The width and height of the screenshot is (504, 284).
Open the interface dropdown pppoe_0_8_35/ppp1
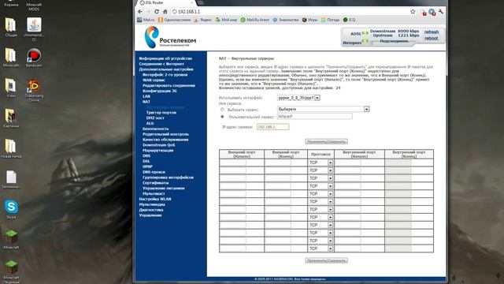pyautogui.click(x=298, y=98)
